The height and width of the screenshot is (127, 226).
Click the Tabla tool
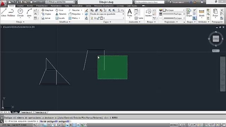(x=139, y=18)
